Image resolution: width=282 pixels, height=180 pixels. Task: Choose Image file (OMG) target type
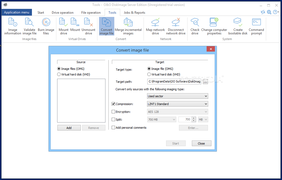click(160, 69)
